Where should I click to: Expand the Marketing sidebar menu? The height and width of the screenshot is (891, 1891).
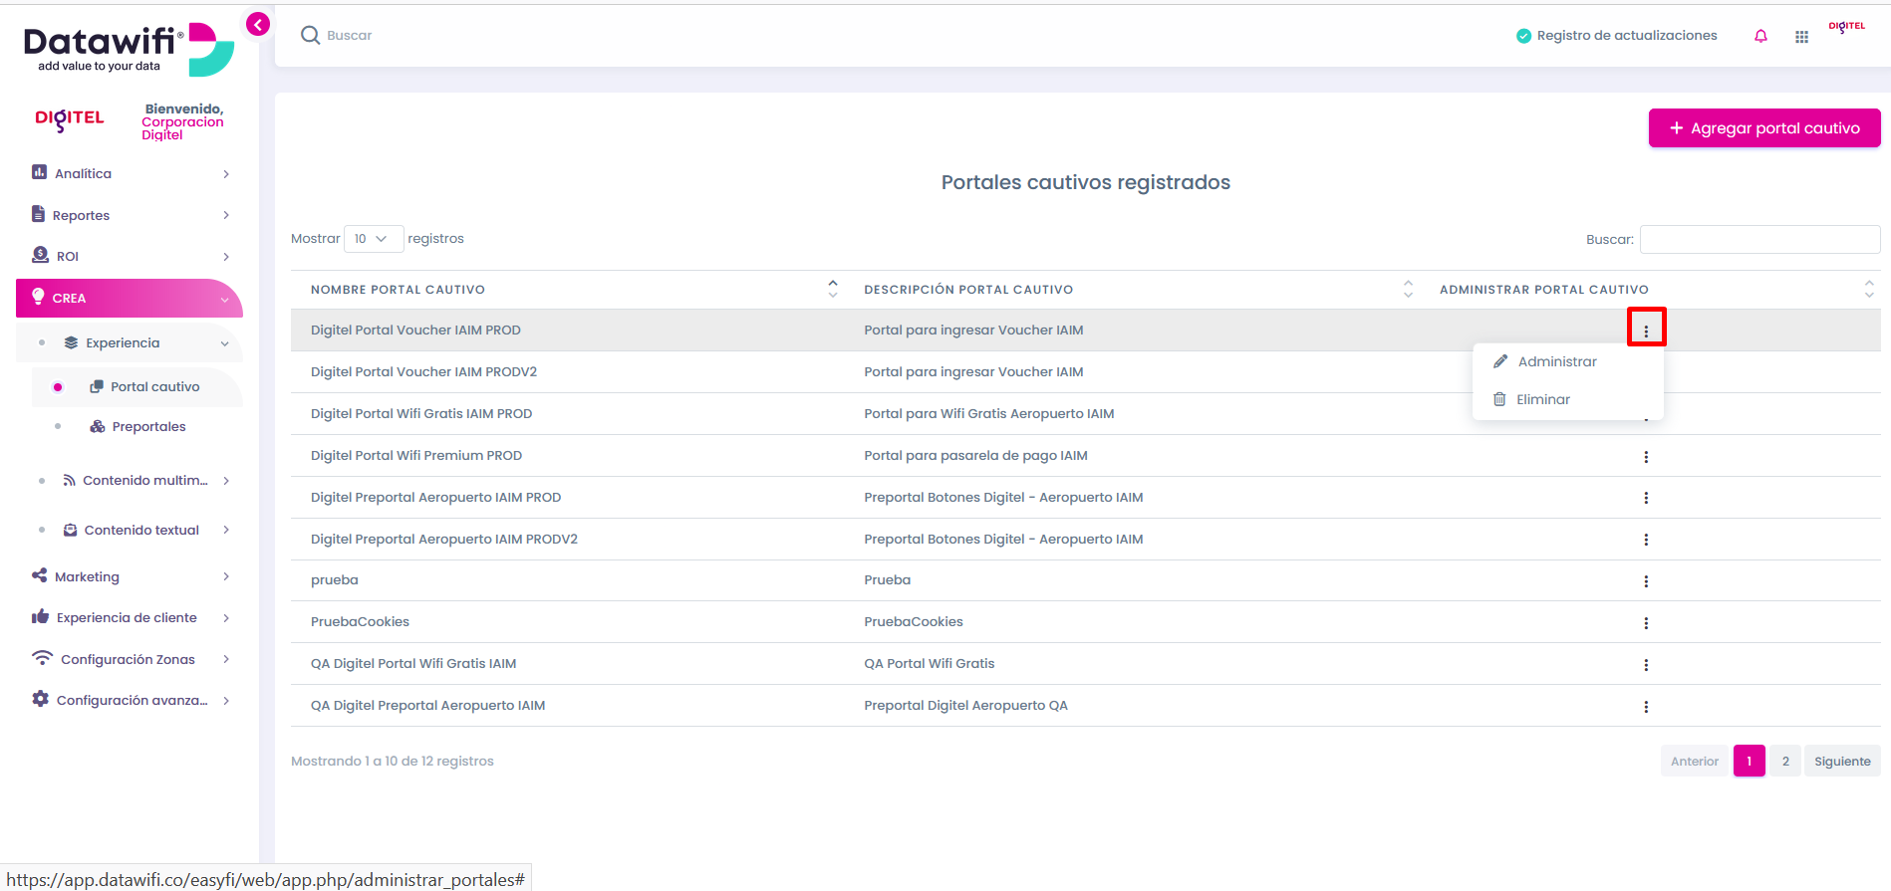point(131,576)
